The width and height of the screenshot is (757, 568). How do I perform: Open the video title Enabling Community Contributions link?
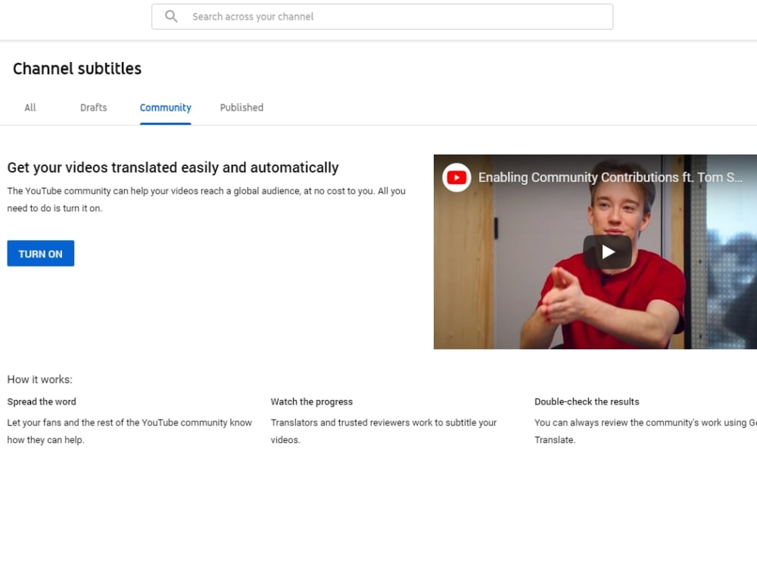point(610,177)
